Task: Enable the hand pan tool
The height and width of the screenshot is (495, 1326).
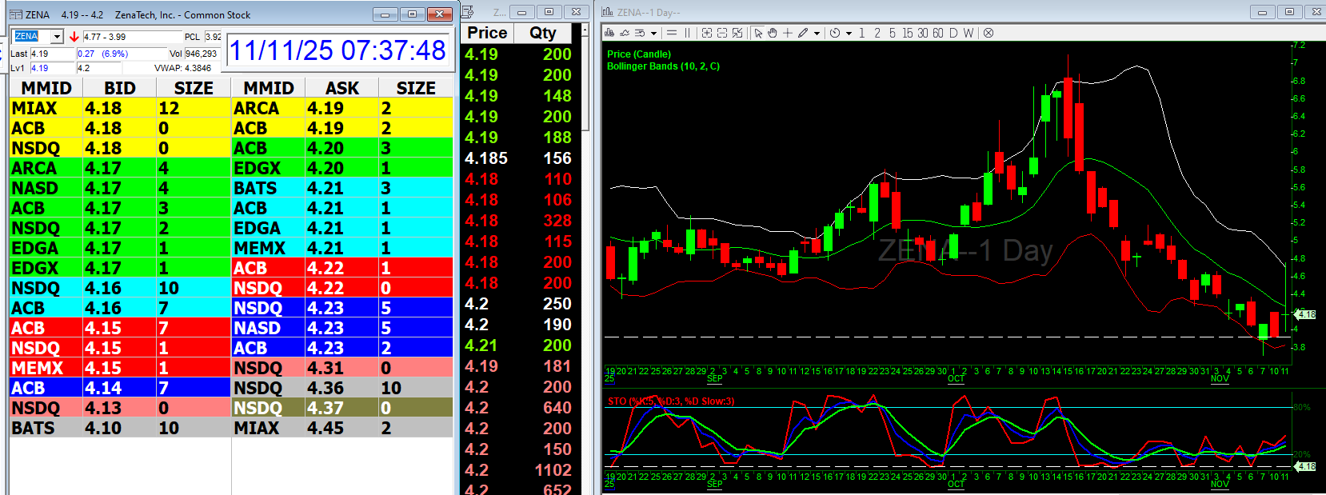Action: click(773, 33)
